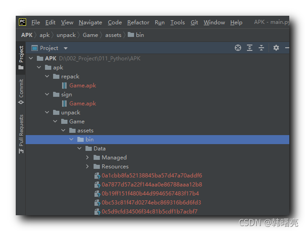305x231 pixels.
Task: Select the highlighted bin folder row
Action: (157, 140)
